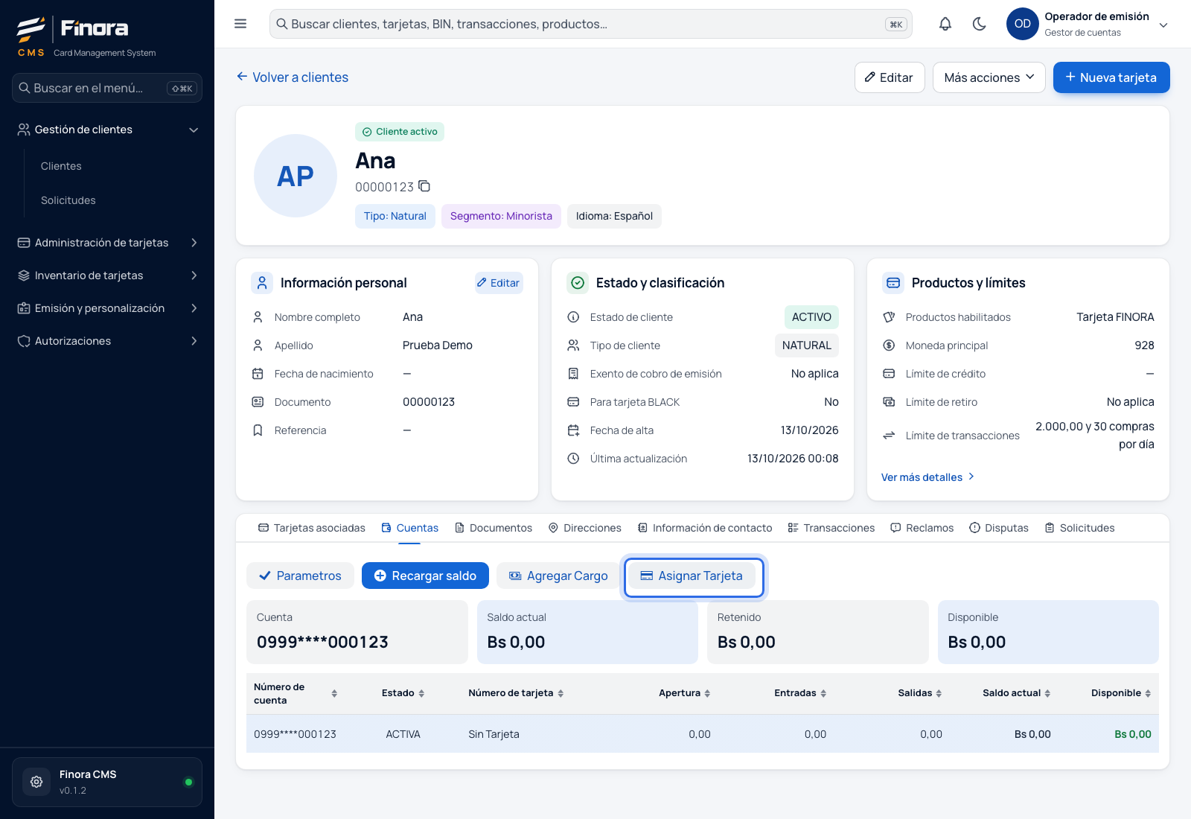This screenshot has height=819, width=1191.
Task: Click Parametros button
Action: click(300, 576)
